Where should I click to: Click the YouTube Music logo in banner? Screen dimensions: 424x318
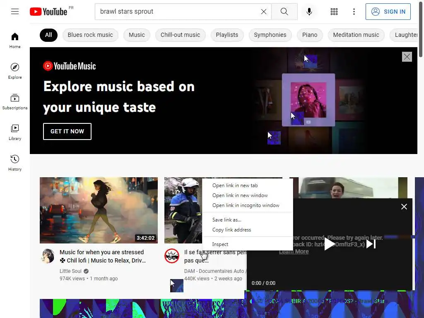[x=70, y=66]
